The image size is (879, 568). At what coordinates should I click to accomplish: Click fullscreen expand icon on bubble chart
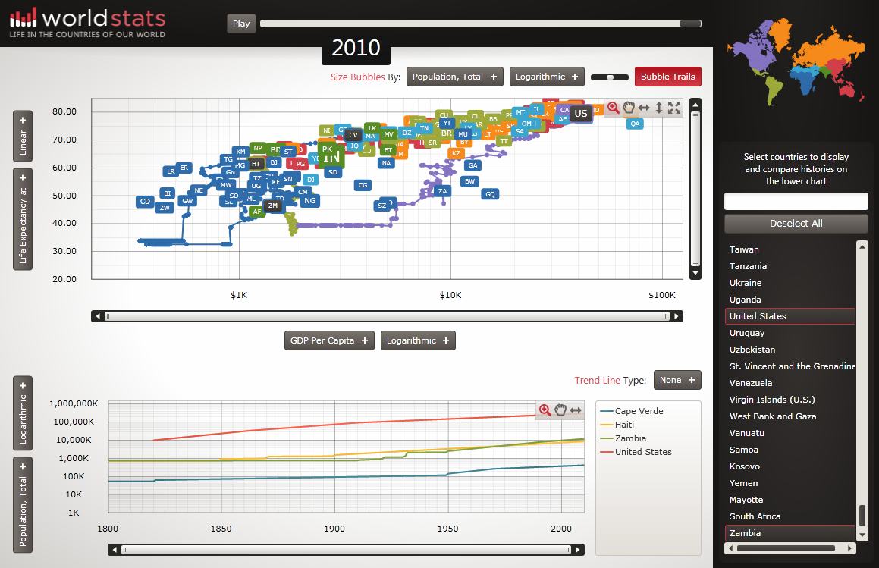point(674,108)
